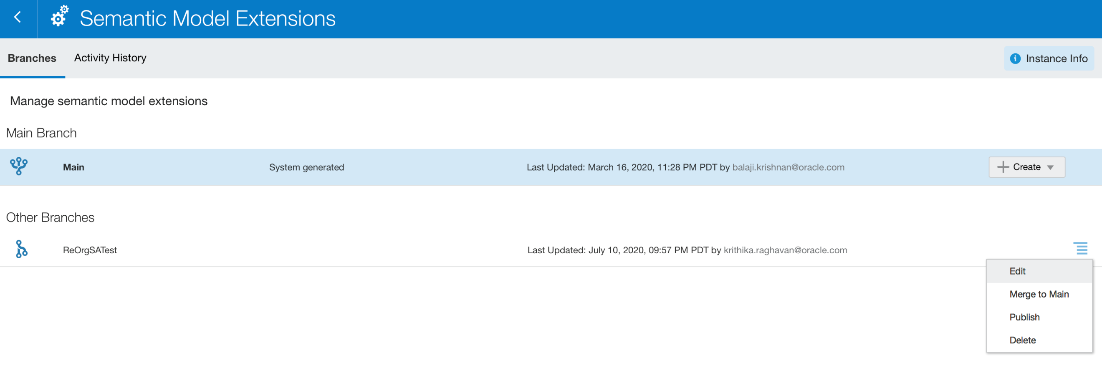The width and height of the screenshot is (1102, 373).
Task: Click the Semantic Model Extensions page title
Action: click(x=207, y=18)
